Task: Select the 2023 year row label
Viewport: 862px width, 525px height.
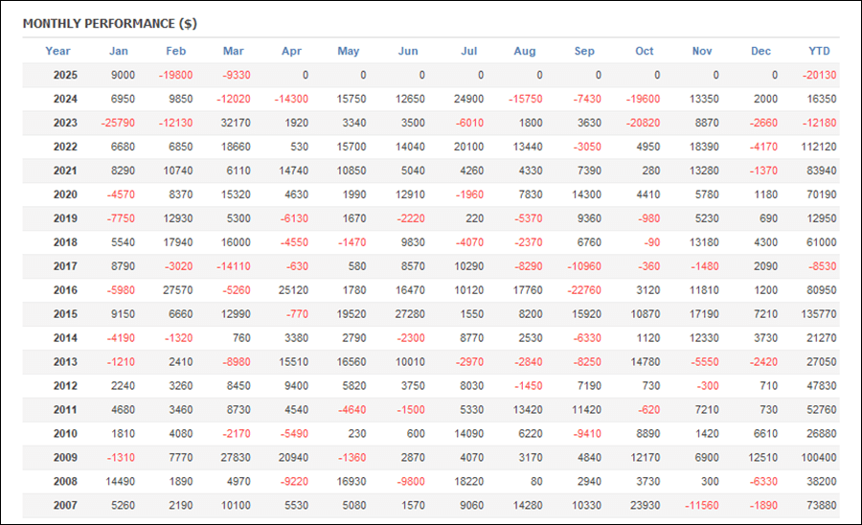Action: tap(65, 124)
